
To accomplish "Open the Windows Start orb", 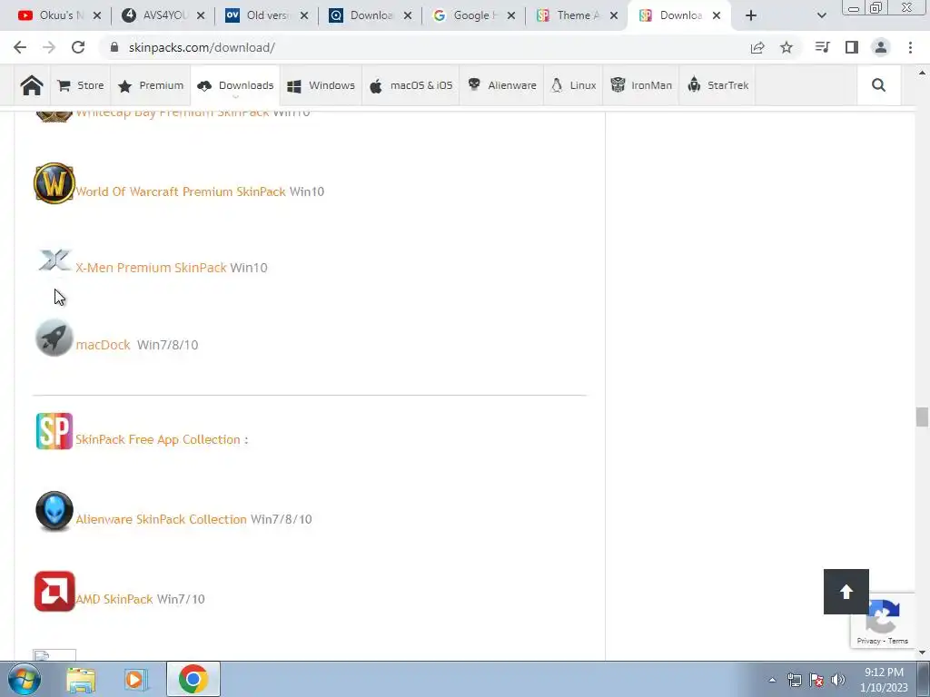I will (25, 679).
